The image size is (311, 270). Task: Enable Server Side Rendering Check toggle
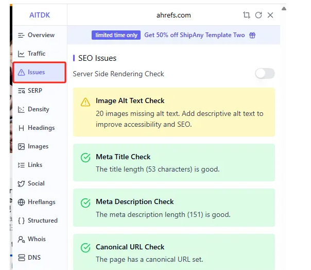tap(265, 74)
